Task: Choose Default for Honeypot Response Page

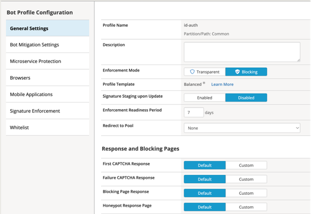Action: 205,207
